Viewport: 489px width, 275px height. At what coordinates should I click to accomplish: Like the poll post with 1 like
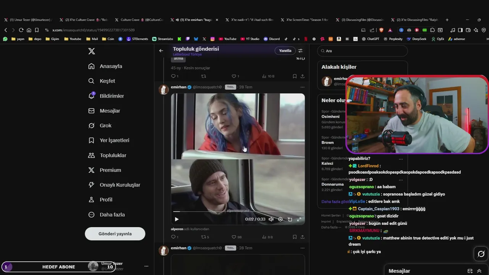[235, 76]
